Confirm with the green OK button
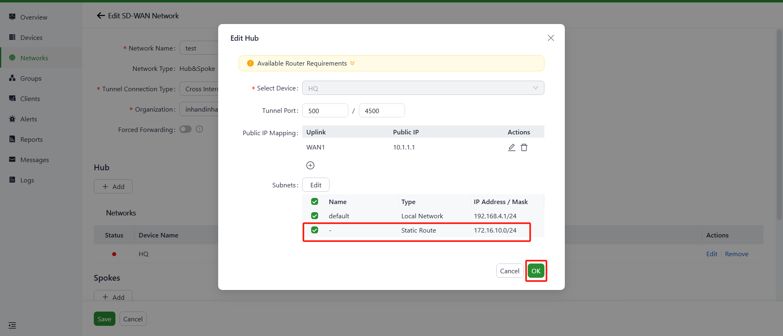The height and width of the screenshot is (336, 783). 536,271
